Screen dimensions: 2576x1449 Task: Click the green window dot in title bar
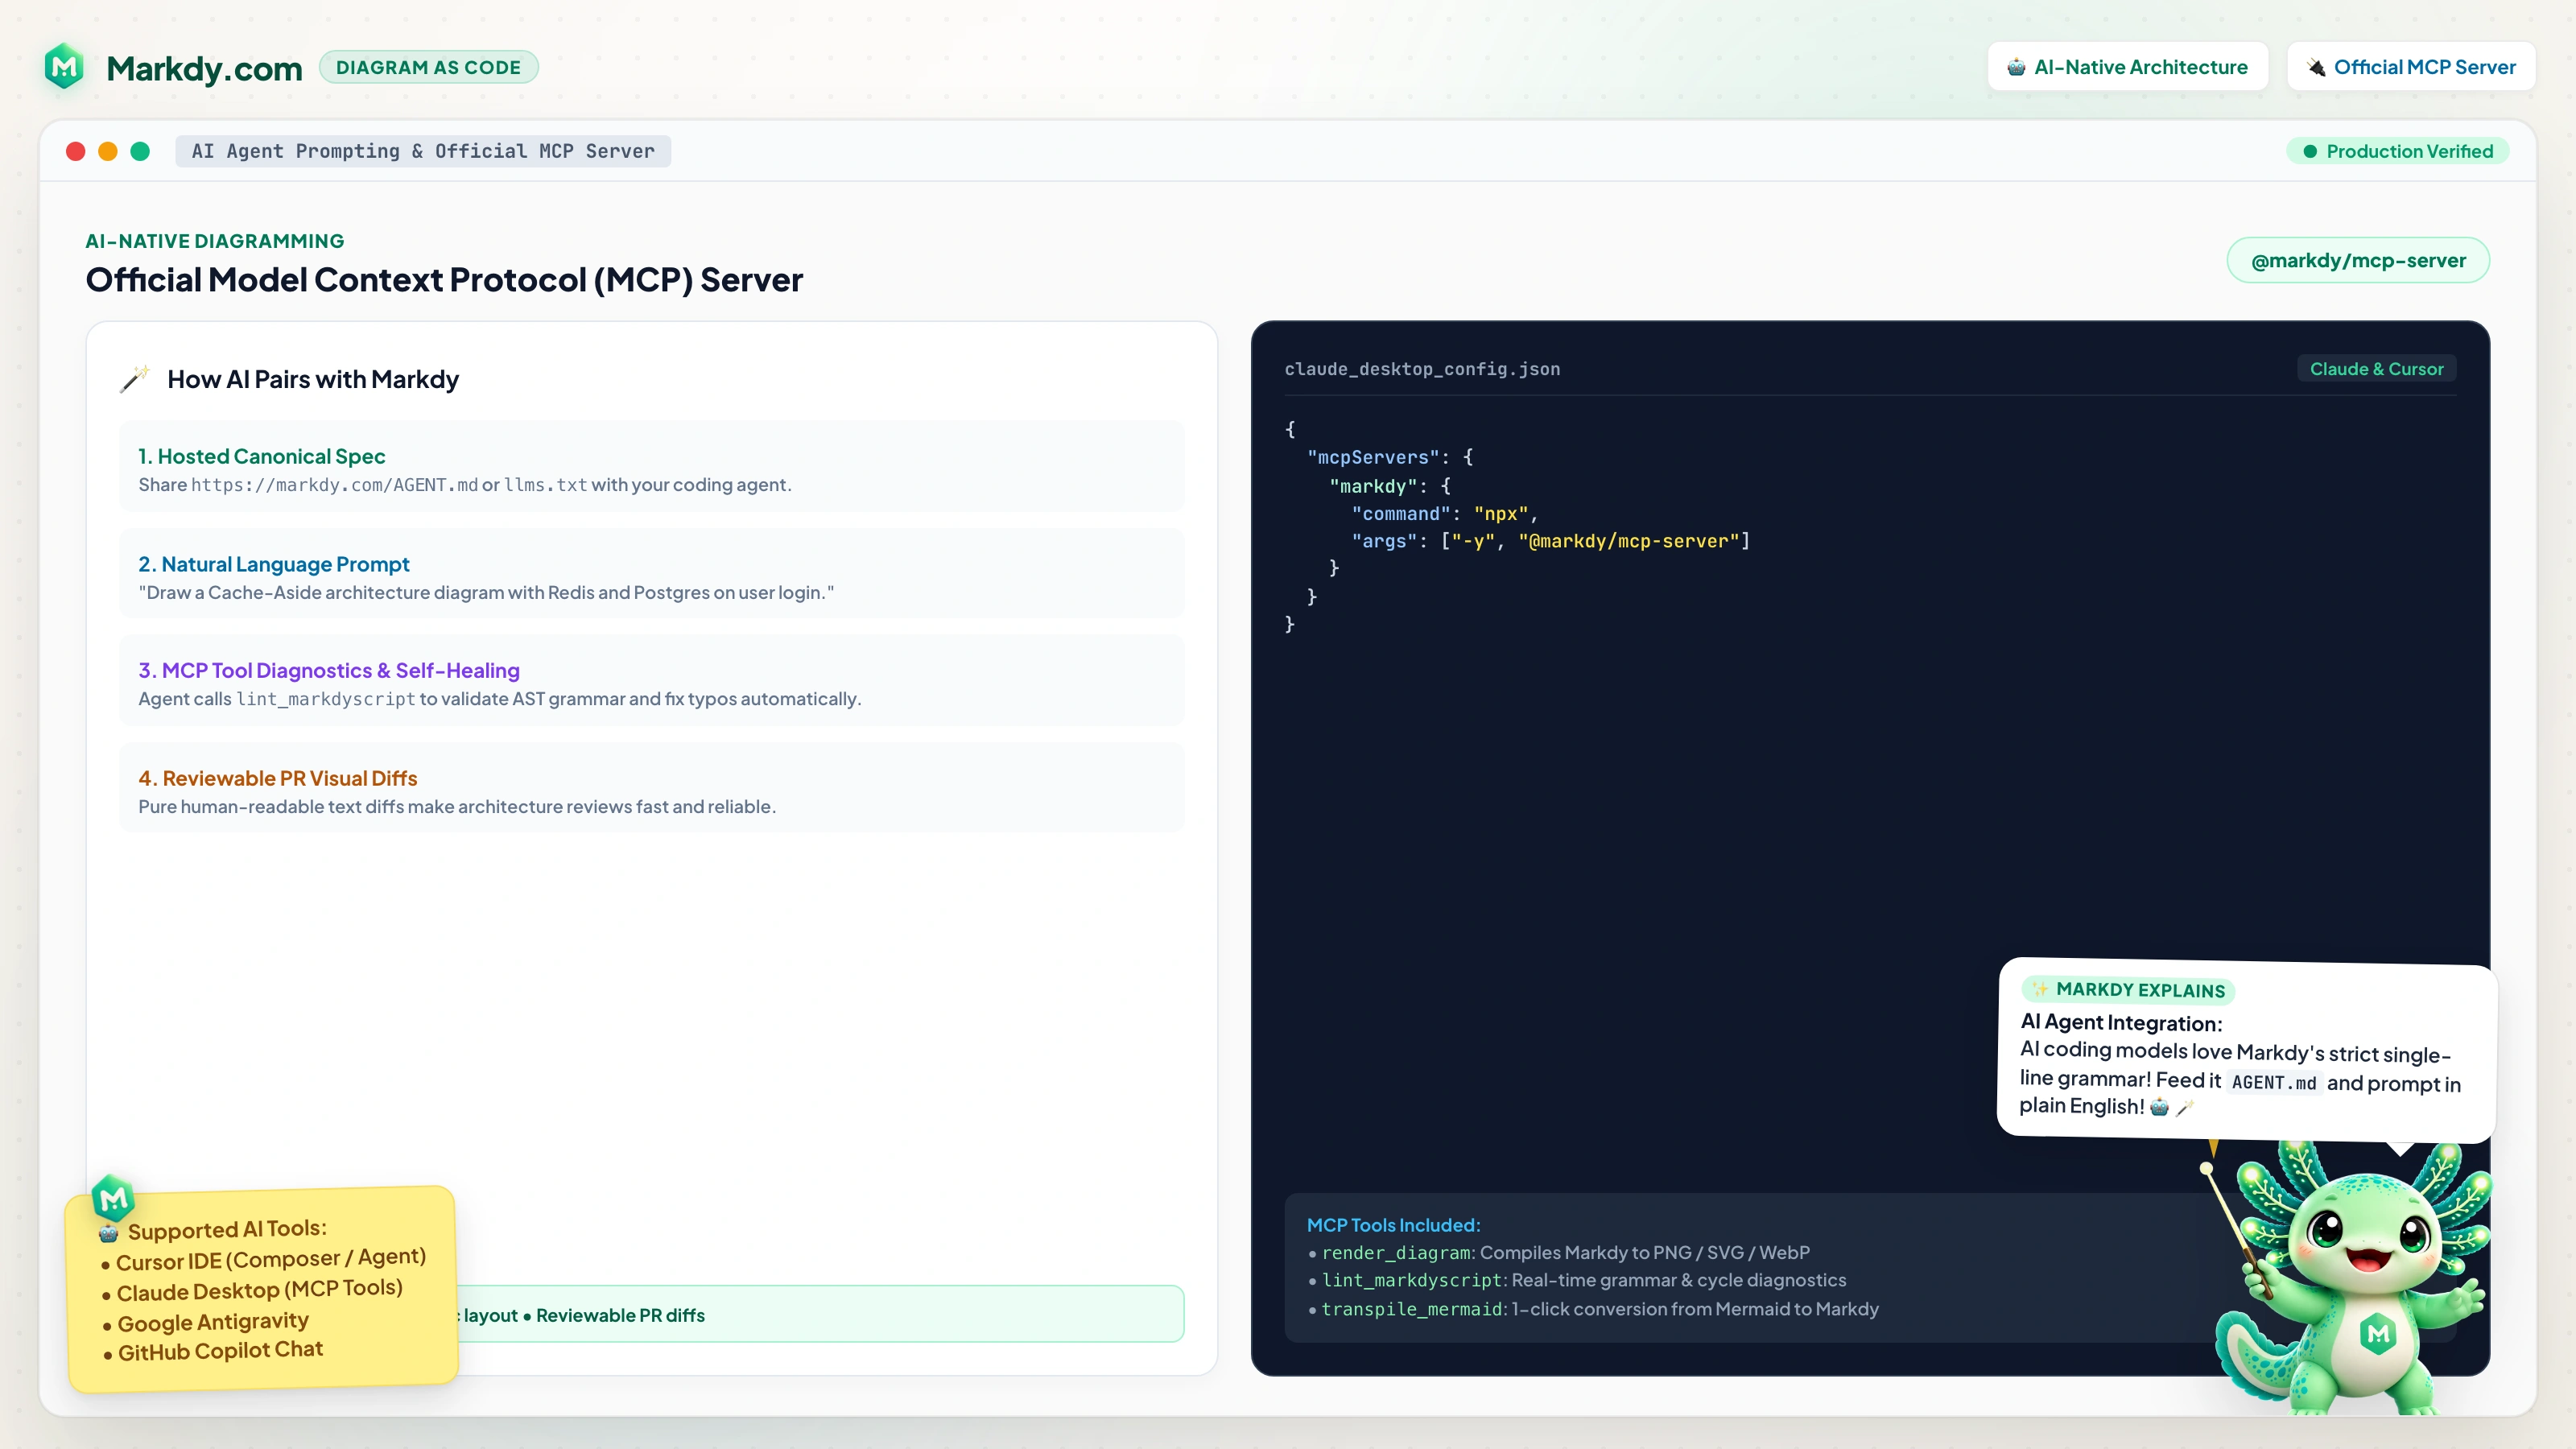[140, 151]
